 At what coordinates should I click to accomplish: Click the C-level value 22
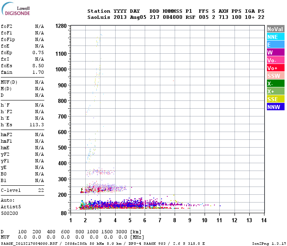coord(41,190)
